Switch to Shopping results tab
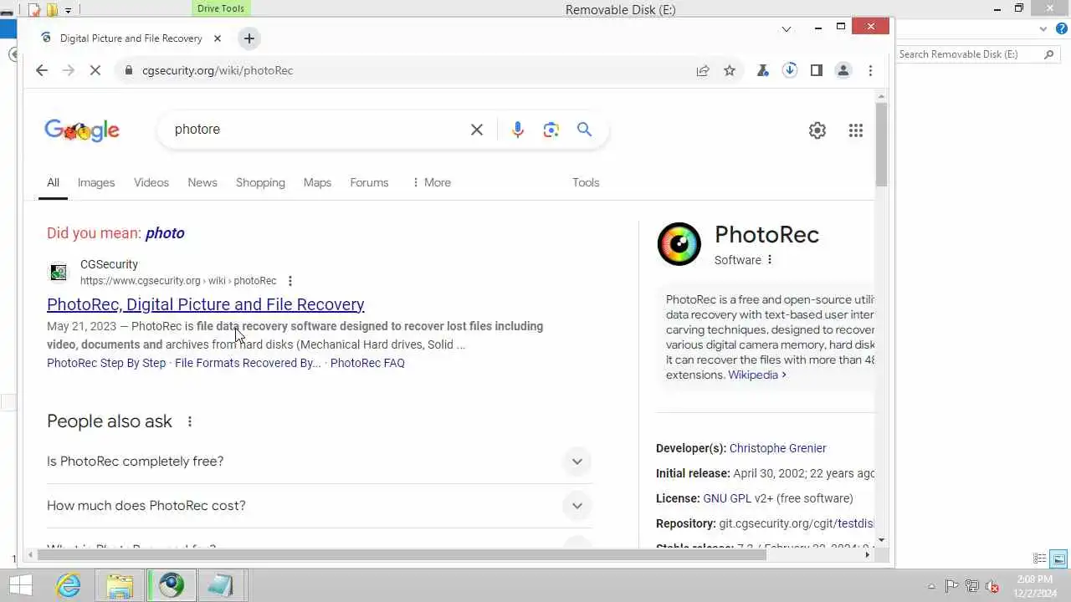The height and width of the screenshot is (602, 1071). click(260, 182)
